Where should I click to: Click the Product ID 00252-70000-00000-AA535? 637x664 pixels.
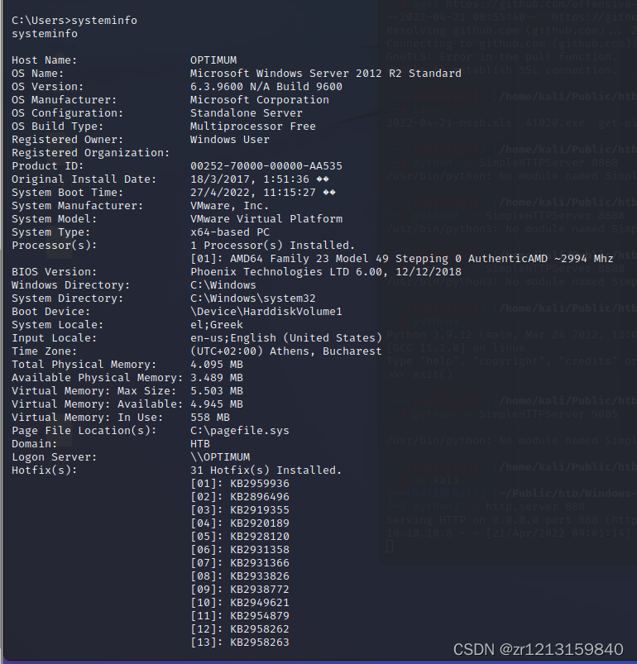[266, 166]
